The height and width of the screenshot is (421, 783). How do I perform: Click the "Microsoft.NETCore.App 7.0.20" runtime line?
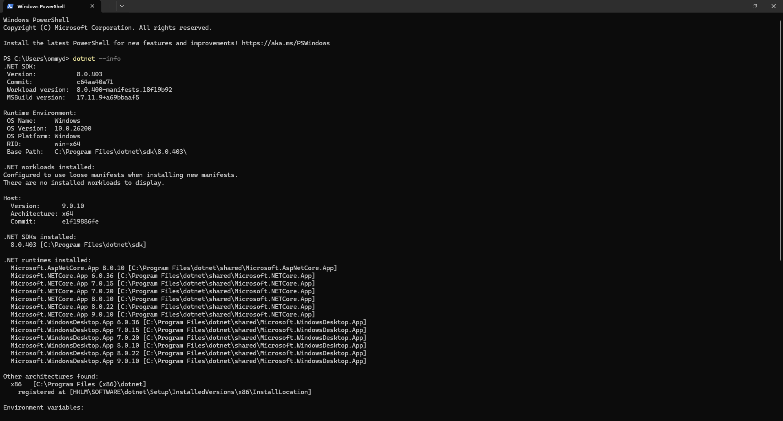(163, 291)
